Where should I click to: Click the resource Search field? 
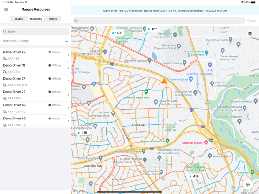pyautogui.click(x=36, y=31)
